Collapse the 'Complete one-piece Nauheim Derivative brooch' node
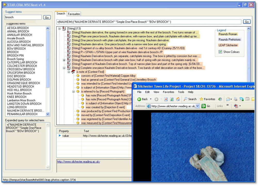The image size is (259, 186). [x=64, y=68]
